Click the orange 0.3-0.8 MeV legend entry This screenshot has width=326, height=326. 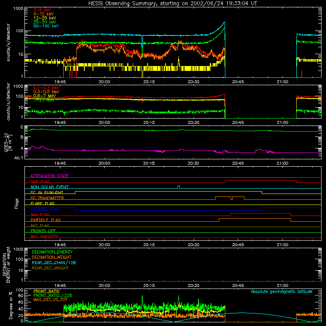click(x=46, y=92)
